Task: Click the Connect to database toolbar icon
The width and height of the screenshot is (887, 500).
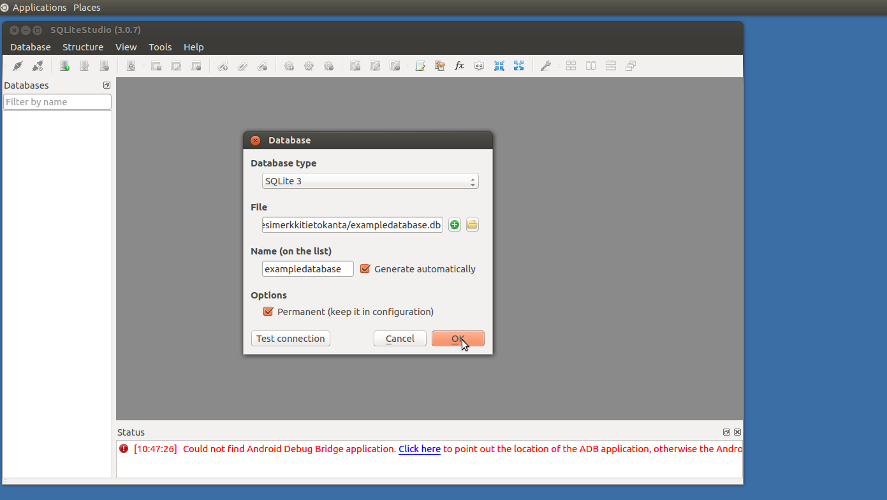Action: [18, 66]
